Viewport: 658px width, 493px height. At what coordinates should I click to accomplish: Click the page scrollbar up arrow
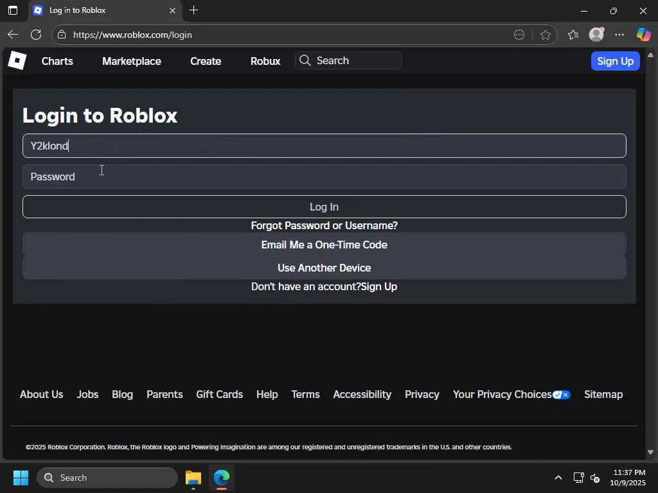(650, 55)
